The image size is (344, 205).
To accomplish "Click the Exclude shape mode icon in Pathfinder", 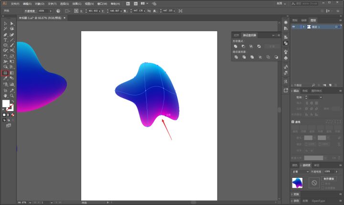I will pos(258,46).
